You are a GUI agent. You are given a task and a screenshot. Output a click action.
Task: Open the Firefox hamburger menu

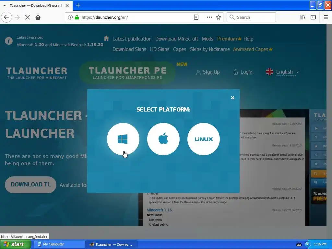pyautogui.click(x=326, y=17)
